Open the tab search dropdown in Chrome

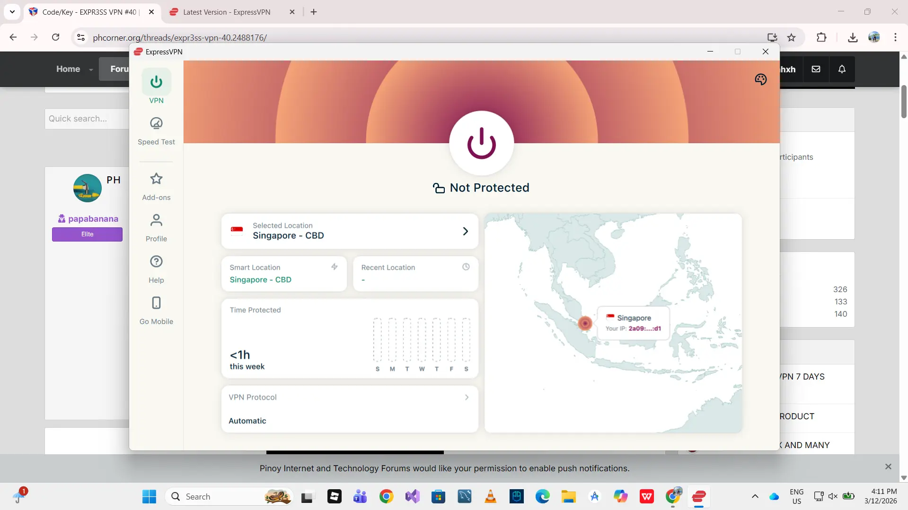click(12, 12)
